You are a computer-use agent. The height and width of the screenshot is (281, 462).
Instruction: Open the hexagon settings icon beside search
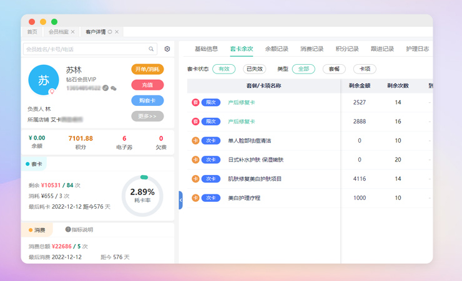[167, 49]
